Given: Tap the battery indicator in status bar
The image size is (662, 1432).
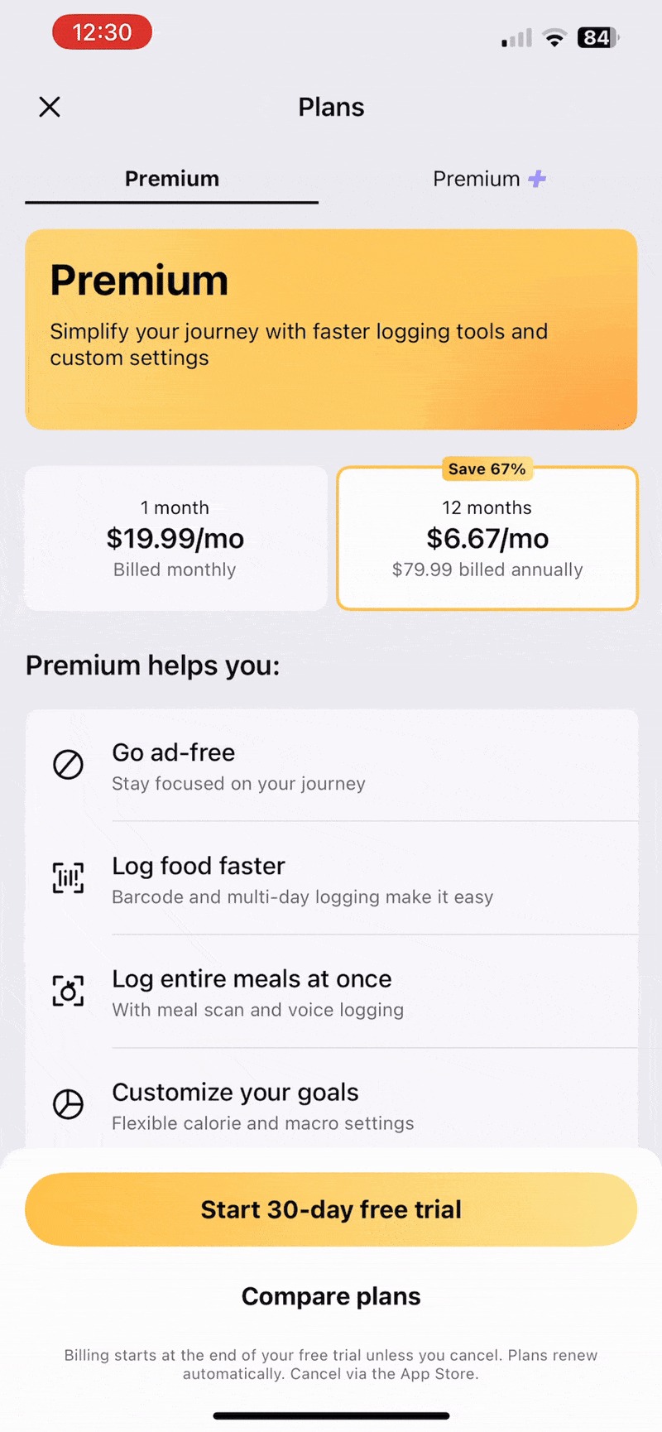Looking at the screenshot, I should (x=599, y=37).
